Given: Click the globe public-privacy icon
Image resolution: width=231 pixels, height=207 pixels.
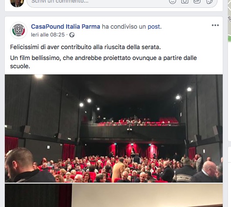Looking at the screenshot, I should coord(72,35).
